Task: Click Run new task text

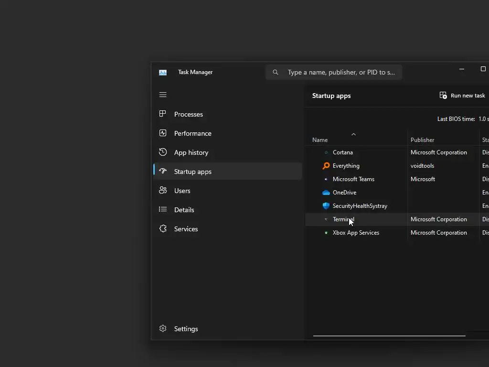Action: pos(468,96)
